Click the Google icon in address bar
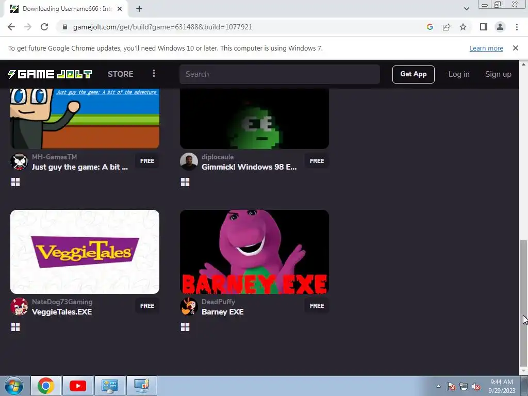Image resolution: width=528 pixels, height=396 pixels. pos(430,27)
